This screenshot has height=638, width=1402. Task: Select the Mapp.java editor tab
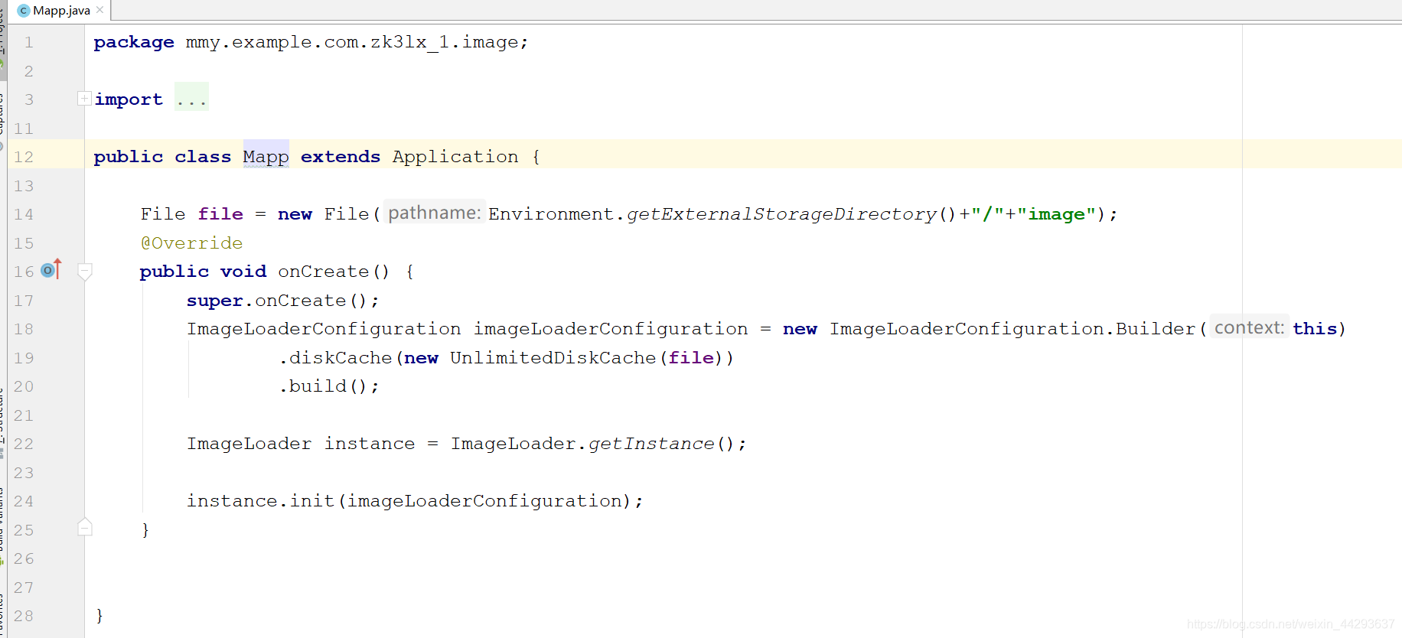pyautogui.click(x=61, y=11)
